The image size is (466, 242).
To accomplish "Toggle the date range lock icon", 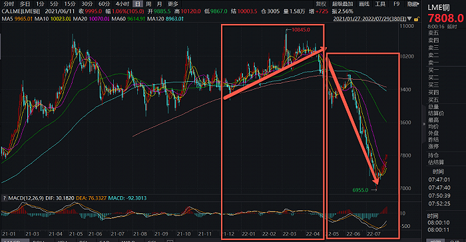I will point(416,19).
